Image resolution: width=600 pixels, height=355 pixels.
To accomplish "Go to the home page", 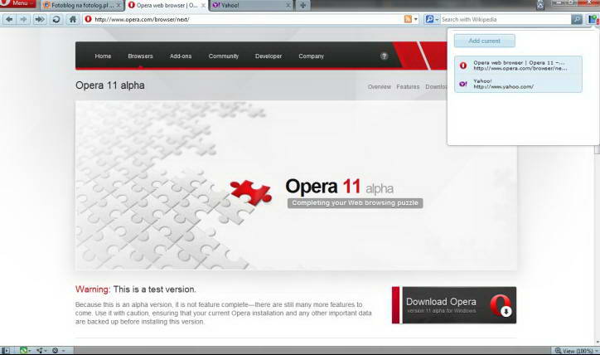I will tap(73, 19).
